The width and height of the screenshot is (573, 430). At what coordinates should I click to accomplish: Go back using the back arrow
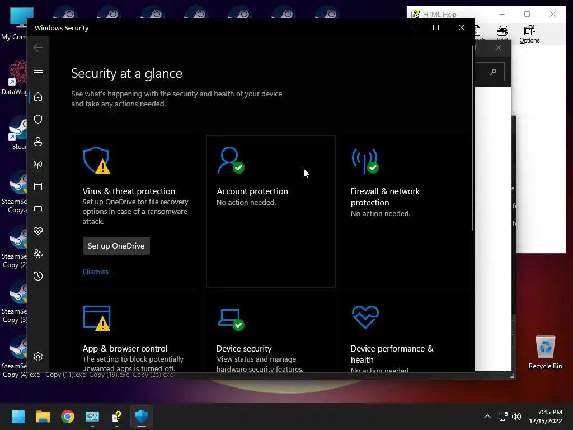coord(38,48)
